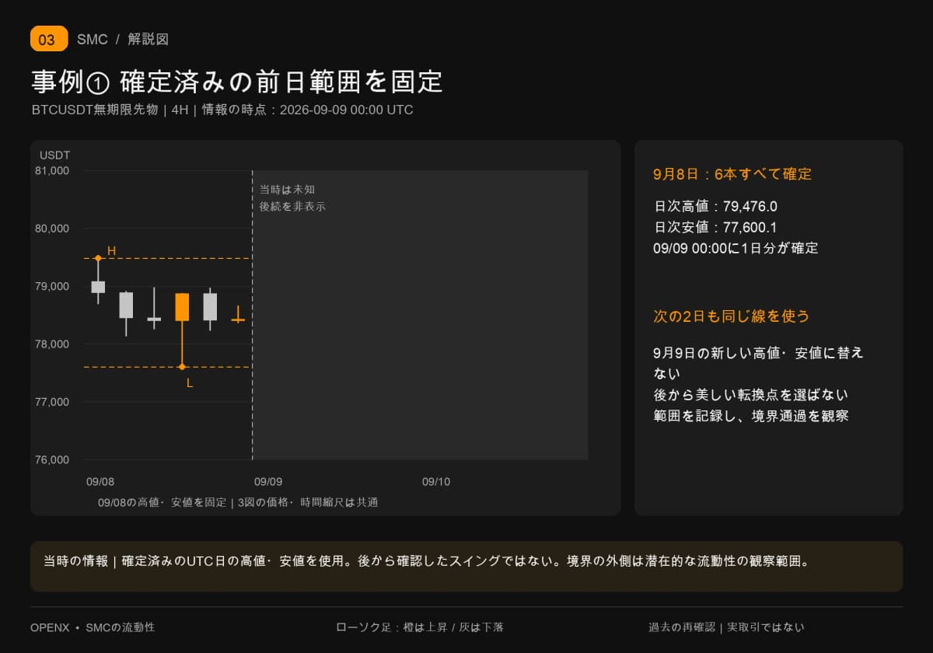
Task: Click the BTCUSDT無期限先物 subtitle text
Action: tap(95, 110)
